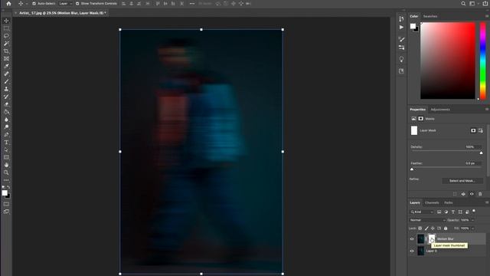The height and width of the screenshot is (276, 490).
Task: Open the Edit Toolbar ellipsis in toolbox
Action: coord(6,180)
